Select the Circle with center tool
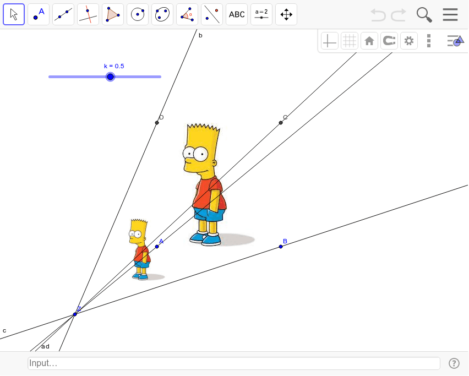 (x=138, y=14)
